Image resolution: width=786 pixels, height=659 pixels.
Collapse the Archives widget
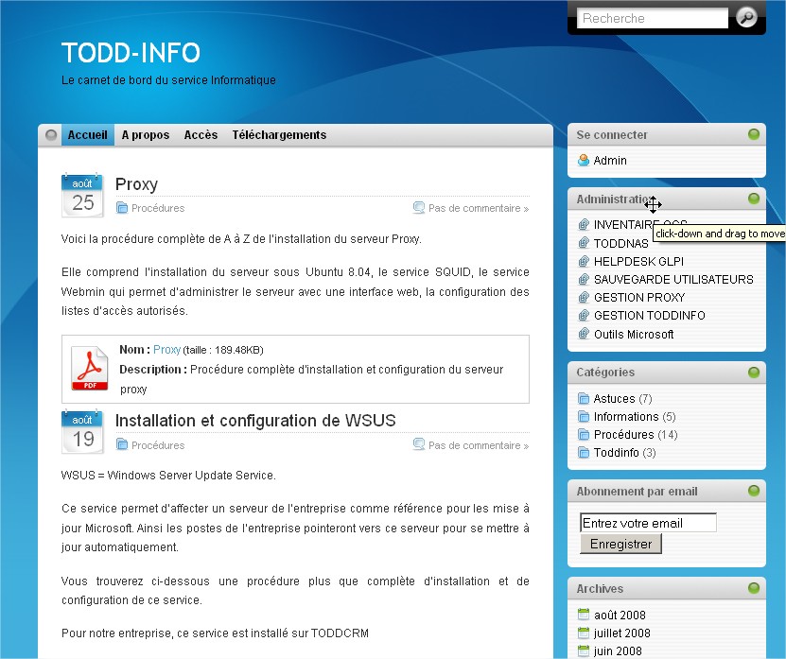pyautogui.click(x=754, y=588)
